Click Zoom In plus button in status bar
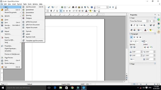Viewport: 161px width, 90px height. [155, 84]
